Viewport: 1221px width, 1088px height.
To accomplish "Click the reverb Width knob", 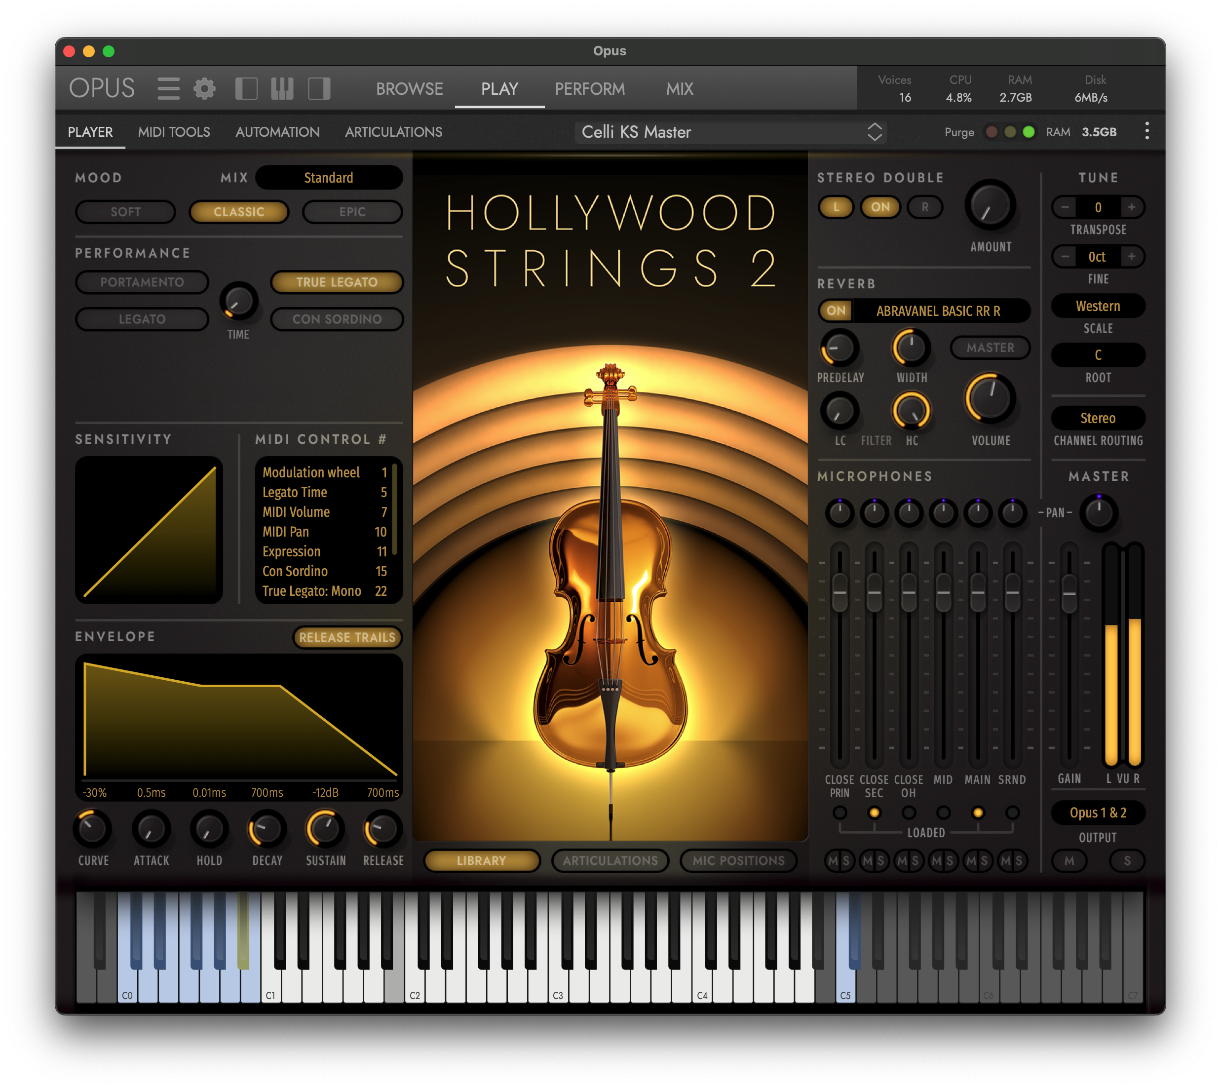I will (911, 348).
